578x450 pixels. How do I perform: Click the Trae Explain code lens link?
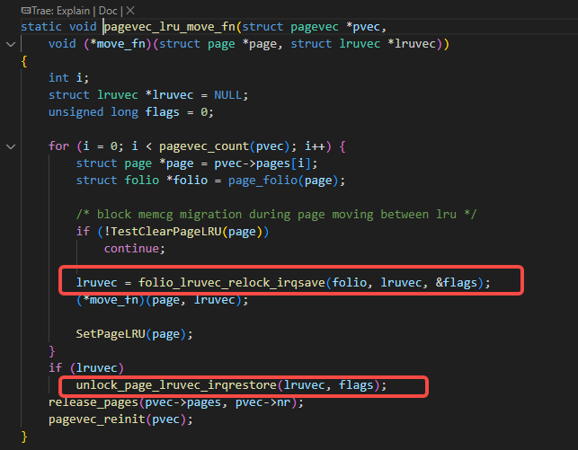coord(60,11)
